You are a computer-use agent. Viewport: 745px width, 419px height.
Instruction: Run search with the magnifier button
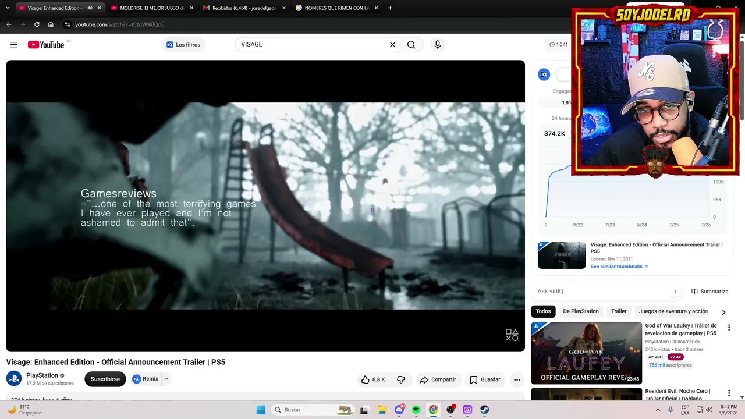point(411,45)
